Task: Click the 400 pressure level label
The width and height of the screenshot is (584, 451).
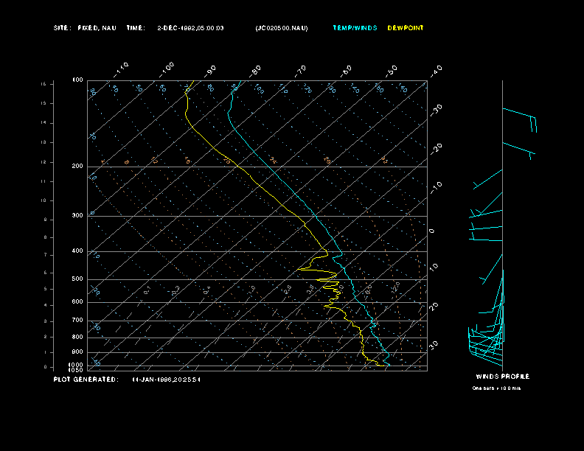Action: 77,251
